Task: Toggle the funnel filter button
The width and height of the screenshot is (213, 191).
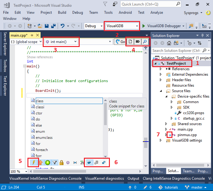Action: tap(55, 163)
